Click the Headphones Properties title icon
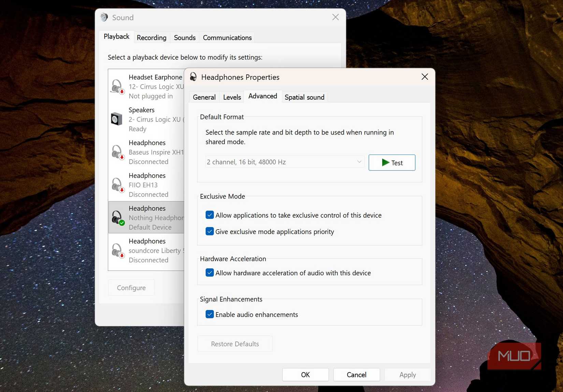 (x=193, y=77)
